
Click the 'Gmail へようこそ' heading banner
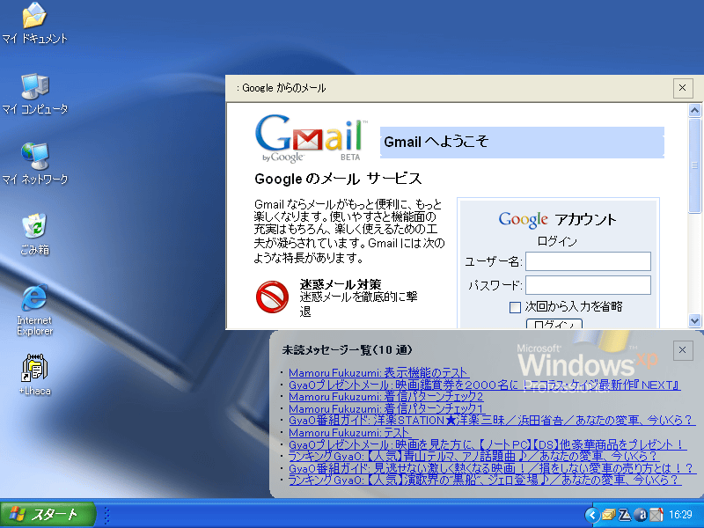click(522, 143)
